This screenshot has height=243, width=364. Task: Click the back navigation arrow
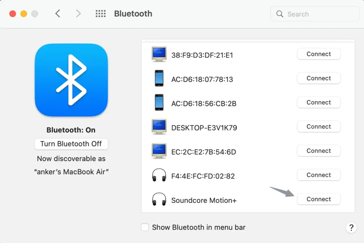click(x=58, y=13)
